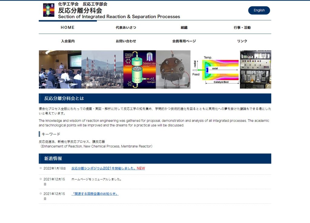Click 化学工学会 反応工学部会 header text
This screenshot has width=310, height=223.
pos(83,4)
